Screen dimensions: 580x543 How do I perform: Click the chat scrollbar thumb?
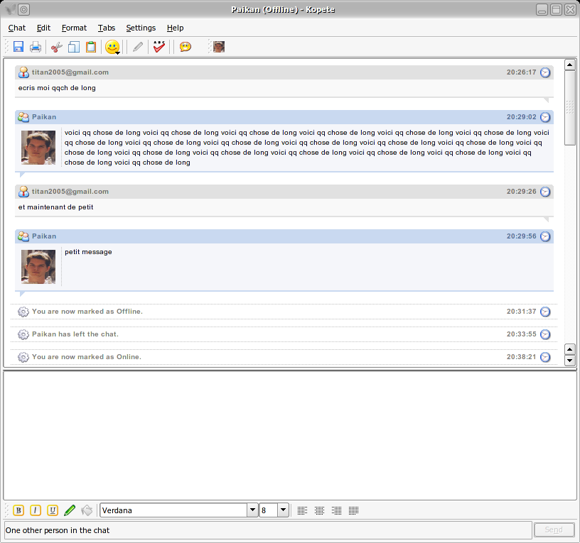569,107
